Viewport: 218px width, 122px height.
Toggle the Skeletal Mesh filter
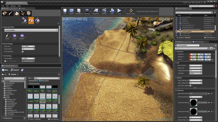tap(33, 81)
